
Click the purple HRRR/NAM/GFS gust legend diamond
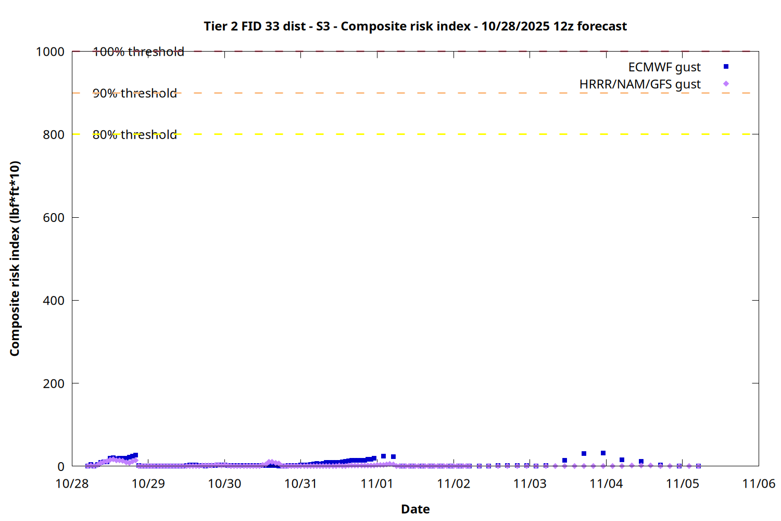726,84
